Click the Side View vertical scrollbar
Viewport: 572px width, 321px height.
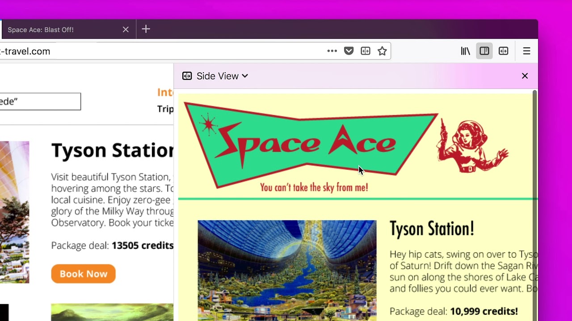[x=534, y=205]
